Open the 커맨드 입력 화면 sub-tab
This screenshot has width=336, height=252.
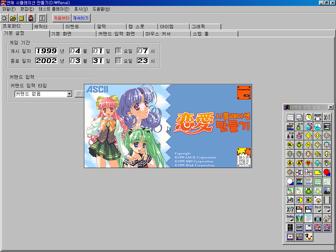[120, 34]
